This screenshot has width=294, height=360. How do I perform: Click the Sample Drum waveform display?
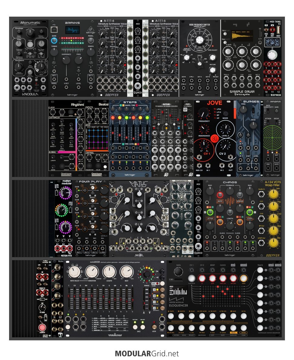pos(242,35)
